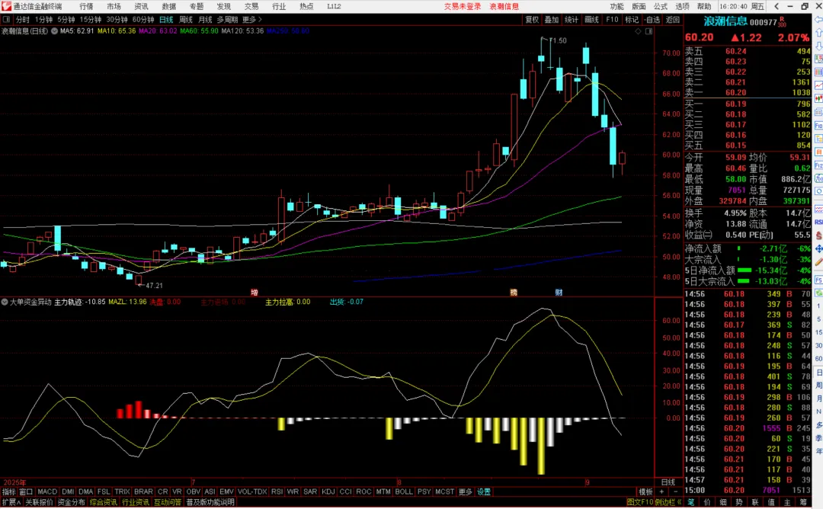Click the plus zoom button near 模板
The width and height of the screenshot is (823, 509).
(x=661, y=491)
